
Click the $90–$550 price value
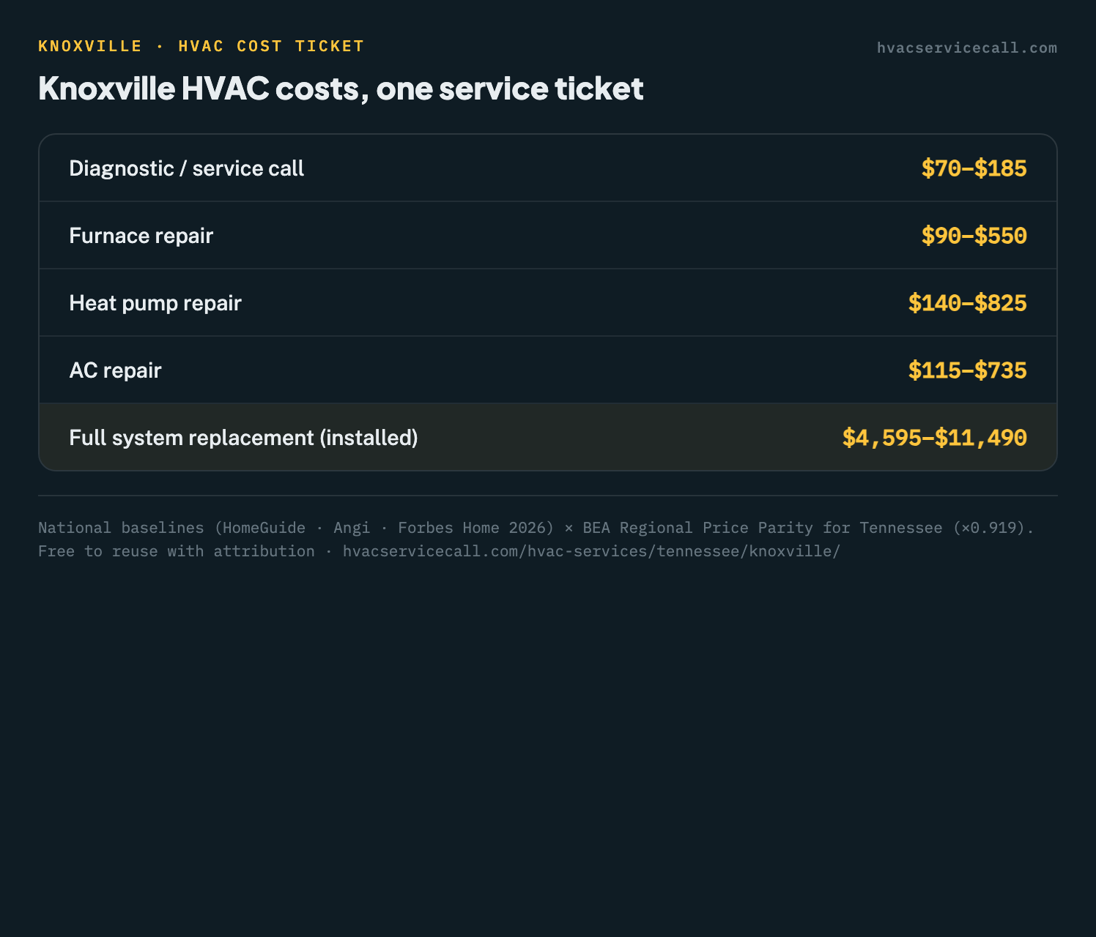(974, 236)
